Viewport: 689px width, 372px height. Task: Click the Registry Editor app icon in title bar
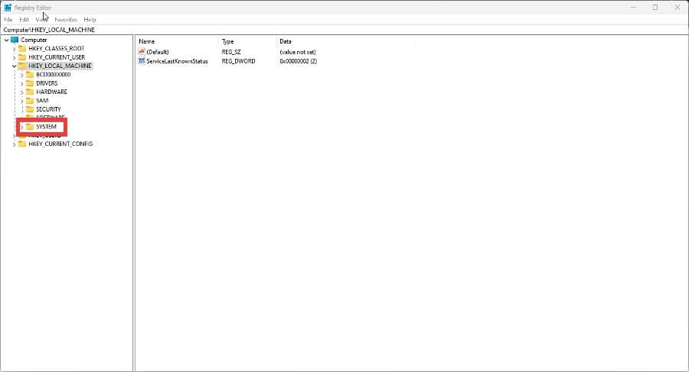(8, 8)
